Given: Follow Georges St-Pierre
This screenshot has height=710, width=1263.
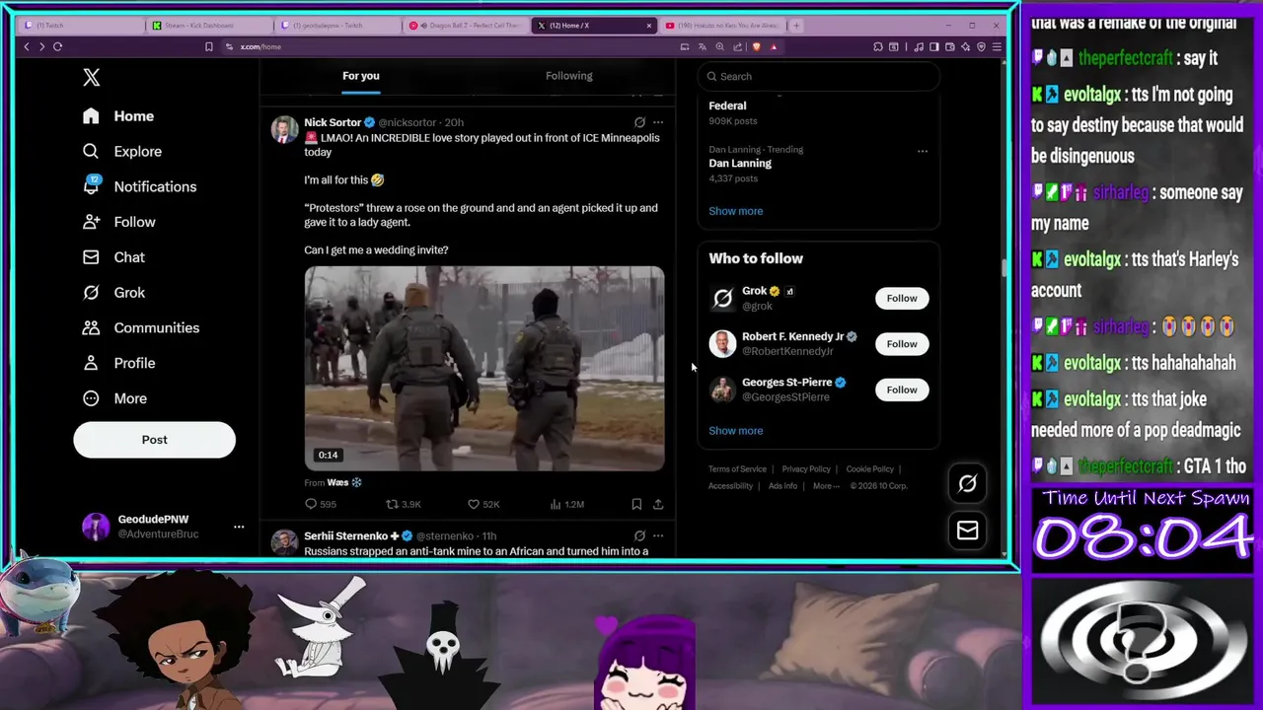Looking at the screenshot, I should click(902, 390).
